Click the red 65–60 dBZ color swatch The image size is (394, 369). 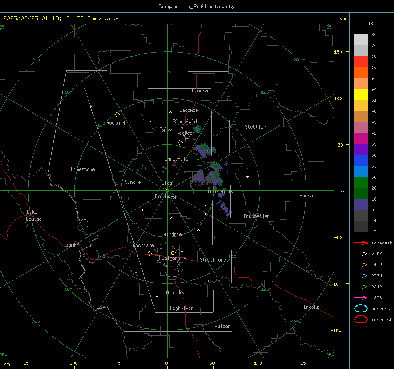361,62
